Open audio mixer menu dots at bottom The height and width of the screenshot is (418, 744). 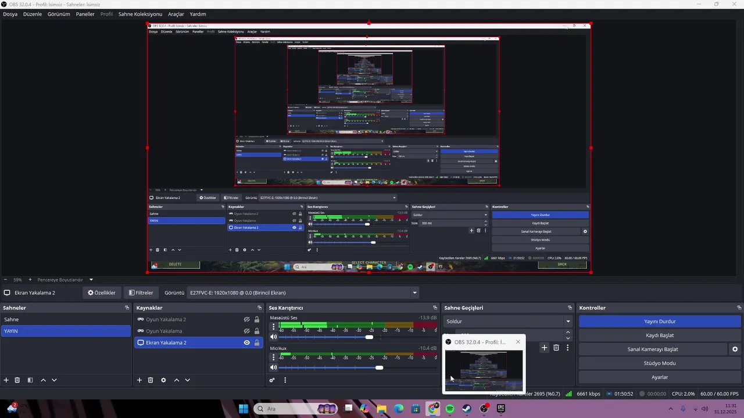point(285,380)
